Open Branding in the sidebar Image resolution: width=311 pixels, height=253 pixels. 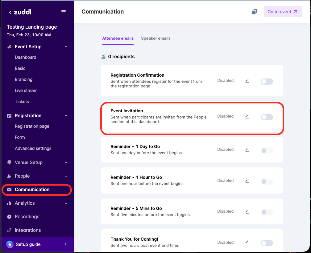click(x=23, y=79)
